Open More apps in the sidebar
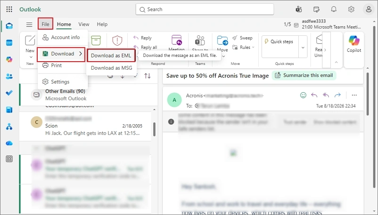378x215 pixels. point(9,159)
